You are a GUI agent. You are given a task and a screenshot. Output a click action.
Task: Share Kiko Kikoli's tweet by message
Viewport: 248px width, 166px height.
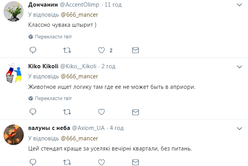pyautogui.click(x=135, y=112)
